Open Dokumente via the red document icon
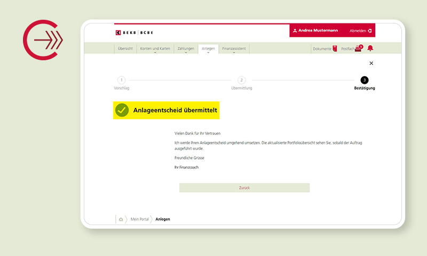 tap(335, 49)
